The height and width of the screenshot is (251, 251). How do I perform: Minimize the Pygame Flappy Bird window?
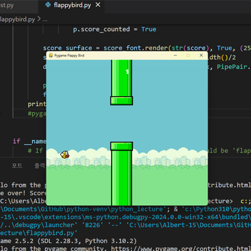(175, 55)
